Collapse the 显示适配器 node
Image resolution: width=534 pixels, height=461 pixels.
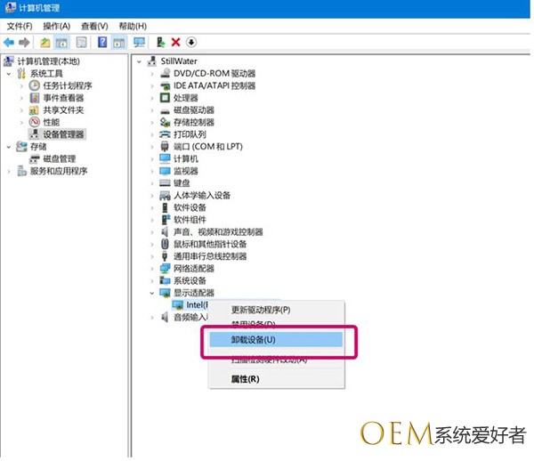153,293
